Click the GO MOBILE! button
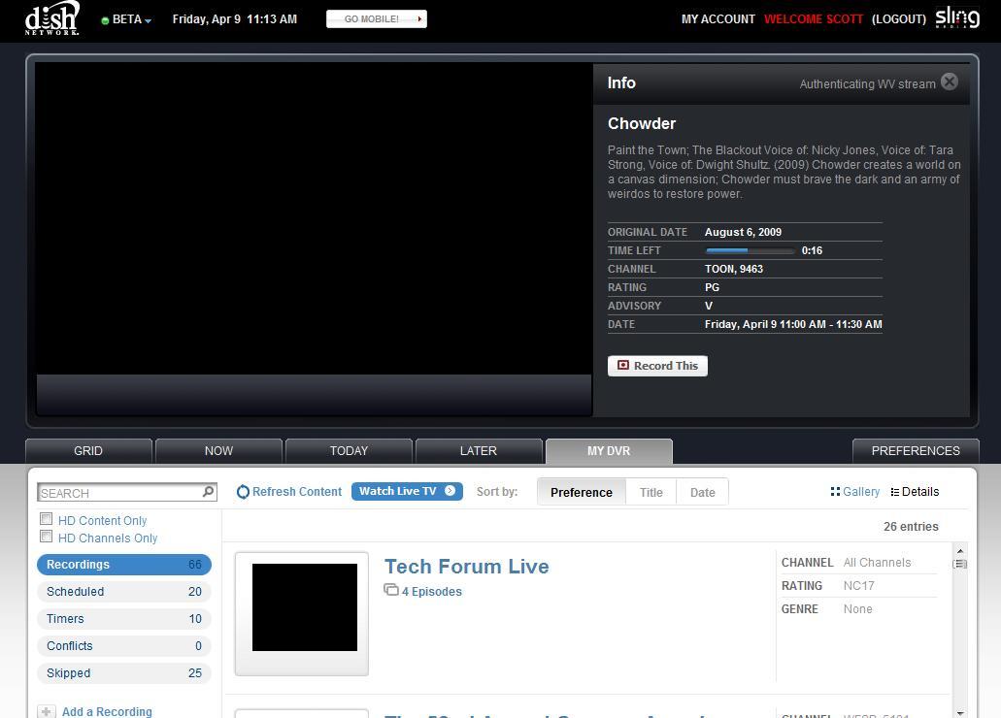This screenshot has width=1001, height=718. pos(377,19)
